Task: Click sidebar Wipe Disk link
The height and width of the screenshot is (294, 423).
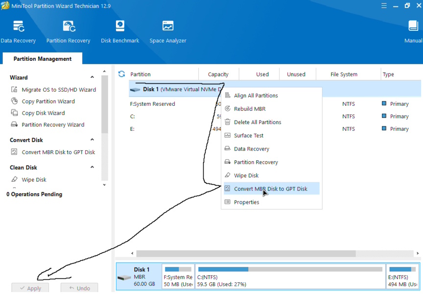Action: pyautogui.click(x=34, y=179)
